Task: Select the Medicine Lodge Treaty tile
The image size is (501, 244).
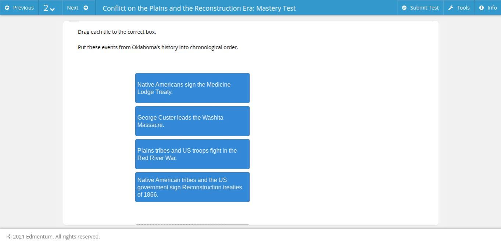Action: point(192,88)
